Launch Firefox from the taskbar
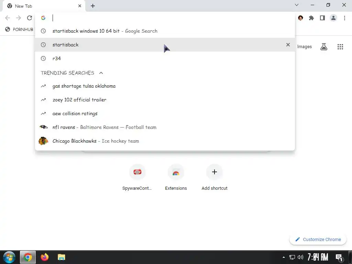 44,257
